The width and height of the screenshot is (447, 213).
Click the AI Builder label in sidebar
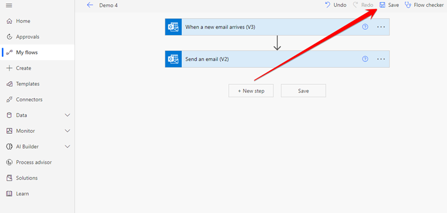click(x=28, y=146)
